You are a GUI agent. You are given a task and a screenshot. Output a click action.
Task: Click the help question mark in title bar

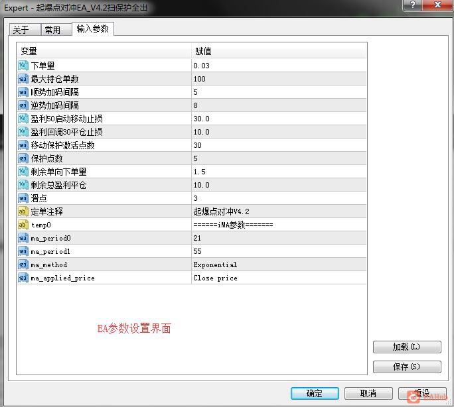click(x=413, y=5)
